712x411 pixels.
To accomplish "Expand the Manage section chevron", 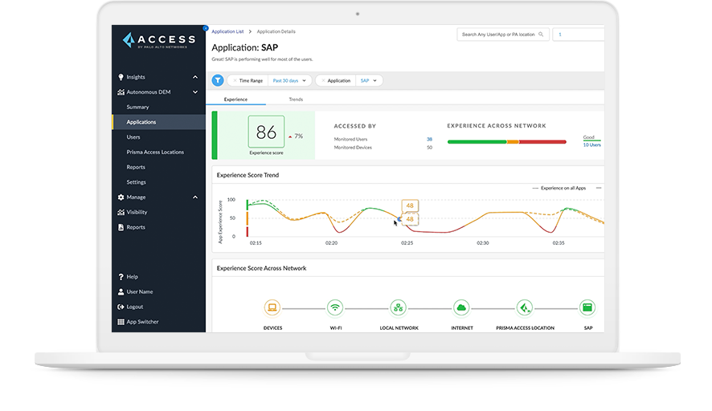I will 195,197.
